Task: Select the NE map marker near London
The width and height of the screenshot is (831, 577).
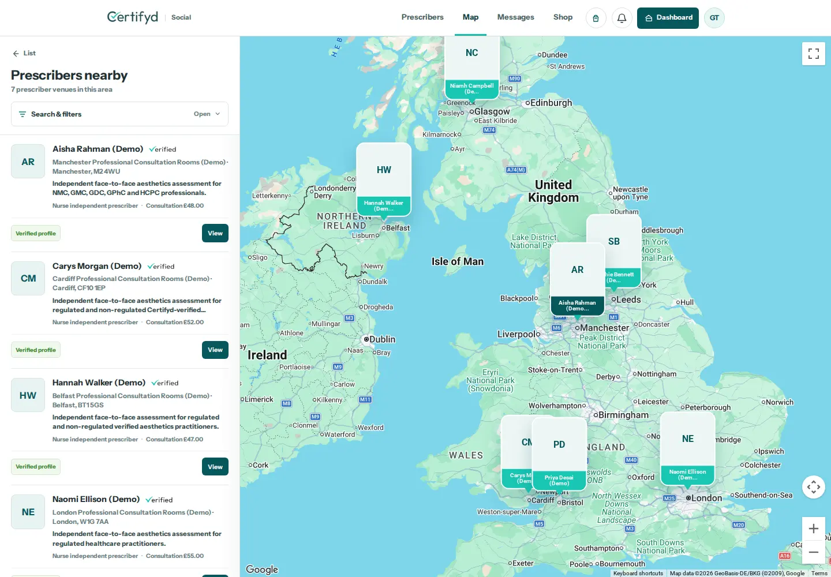Action: click(688, 448)
